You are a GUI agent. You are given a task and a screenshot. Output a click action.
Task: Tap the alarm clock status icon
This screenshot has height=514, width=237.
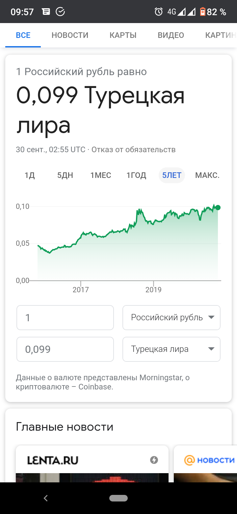click(159, 12)
